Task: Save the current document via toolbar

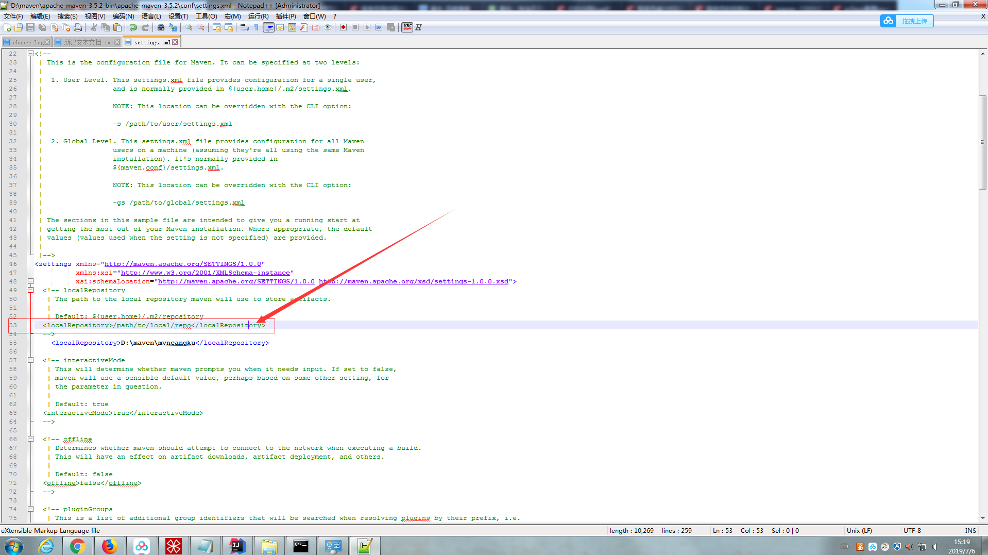Action: (30, 27)
